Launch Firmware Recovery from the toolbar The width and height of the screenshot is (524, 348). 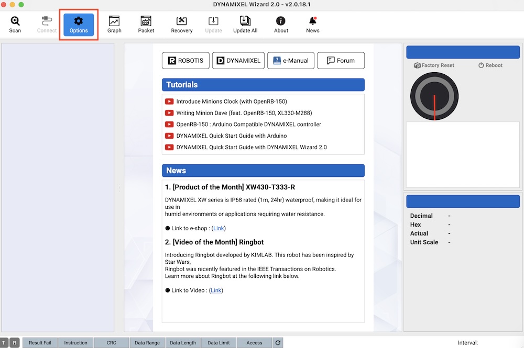pyautogui.click(x=182, y=25)
